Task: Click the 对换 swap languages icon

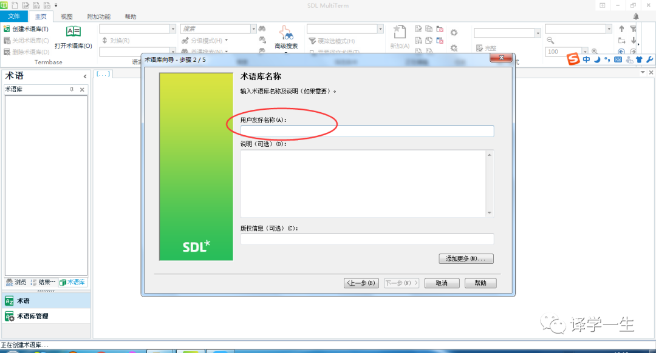Action: pyautogui.click(x=104, y=41)
